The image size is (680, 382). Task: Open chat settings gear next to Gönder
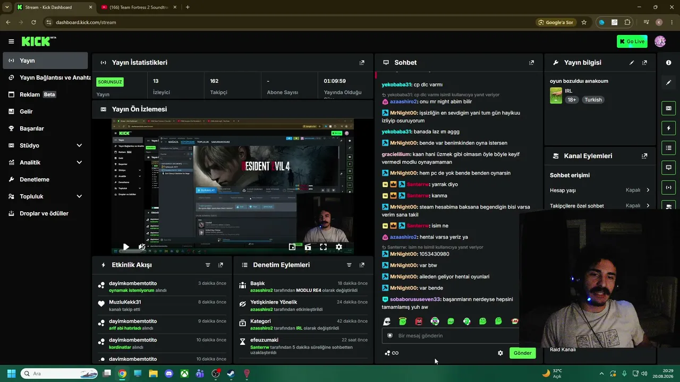point(500,353)
